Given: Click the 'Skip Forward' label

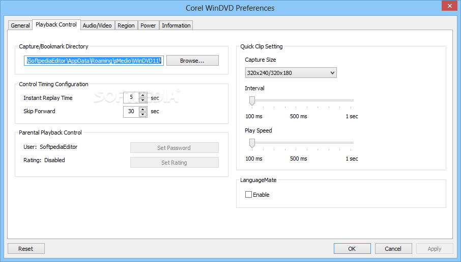Looking at the screenshot, I should pos(39,111).
